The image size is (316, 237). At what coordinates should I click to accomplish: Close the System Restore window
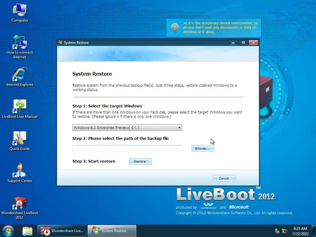pos(254,43)
